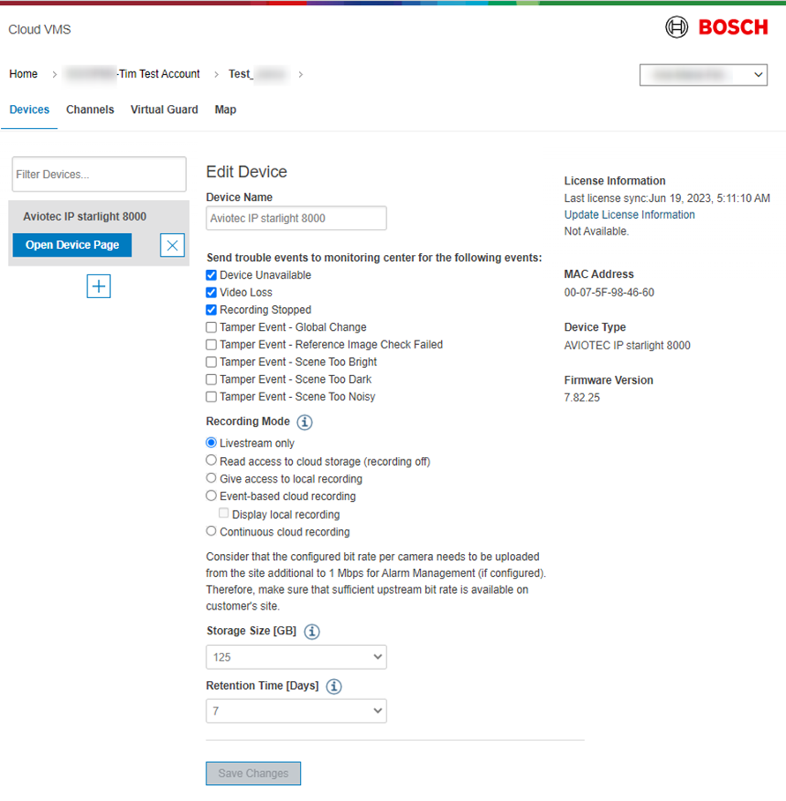Switch to the Channels tab
This screenshot has height=801, width=786.
tap(90, 110)
